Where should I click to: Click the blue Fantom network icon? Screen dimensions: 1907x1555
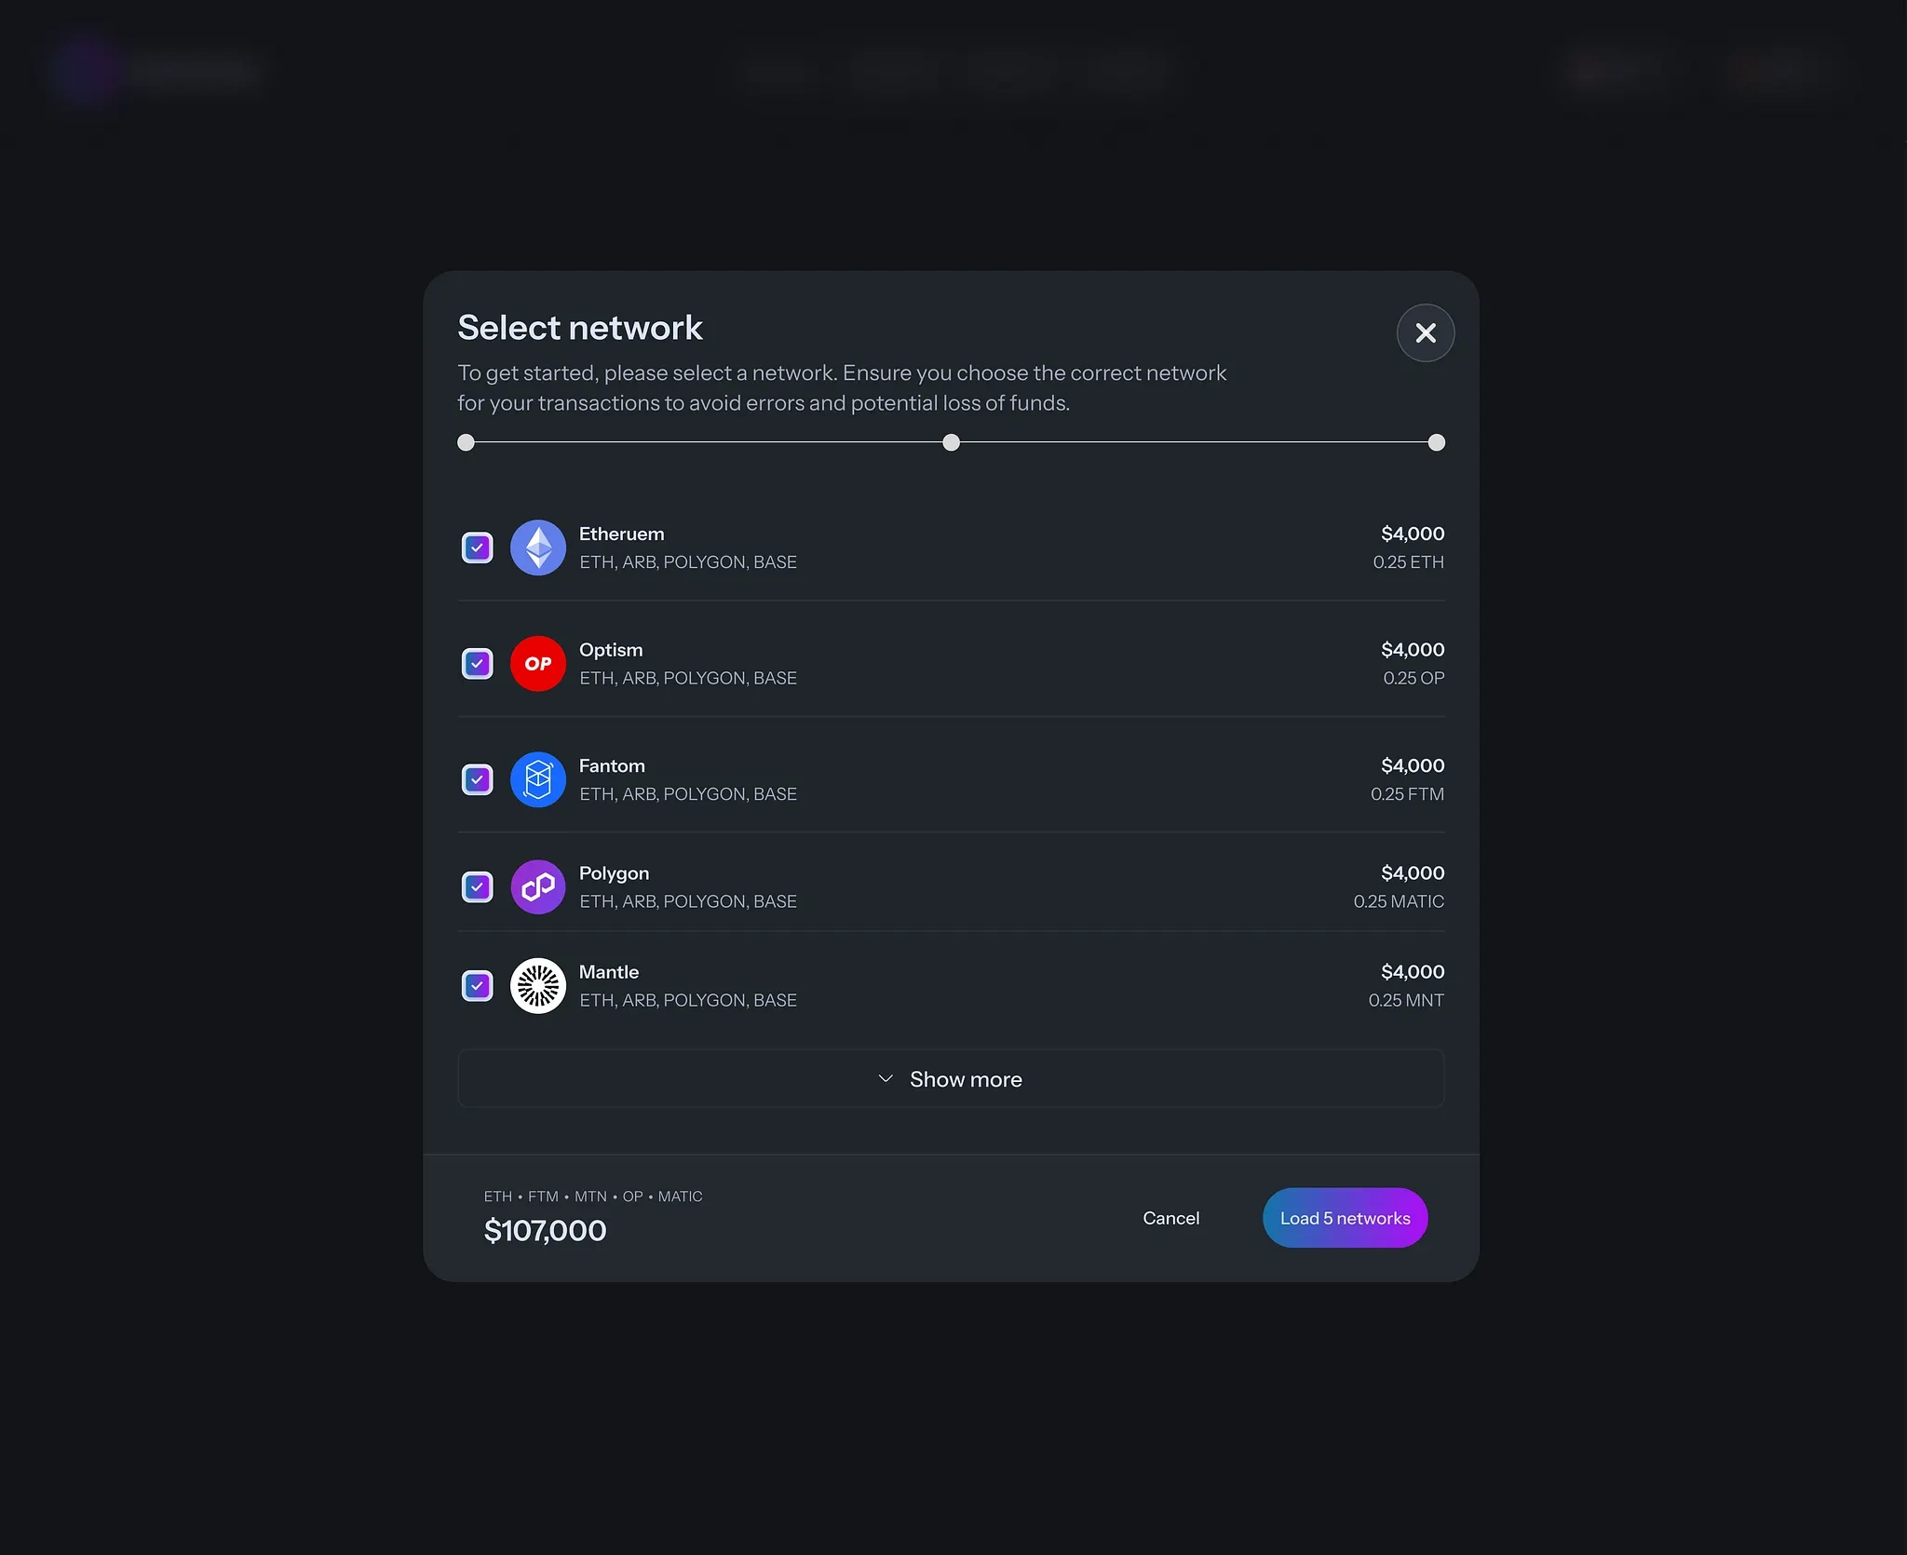tap(538, 779)
